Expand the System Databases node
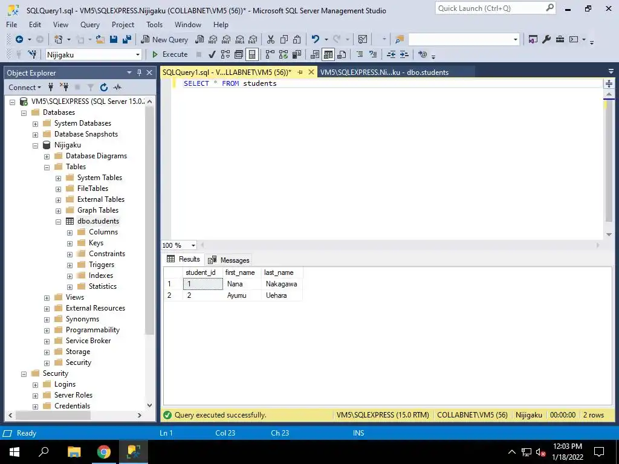The height and width of the screenshot is (464, 619). click(35, 123)
